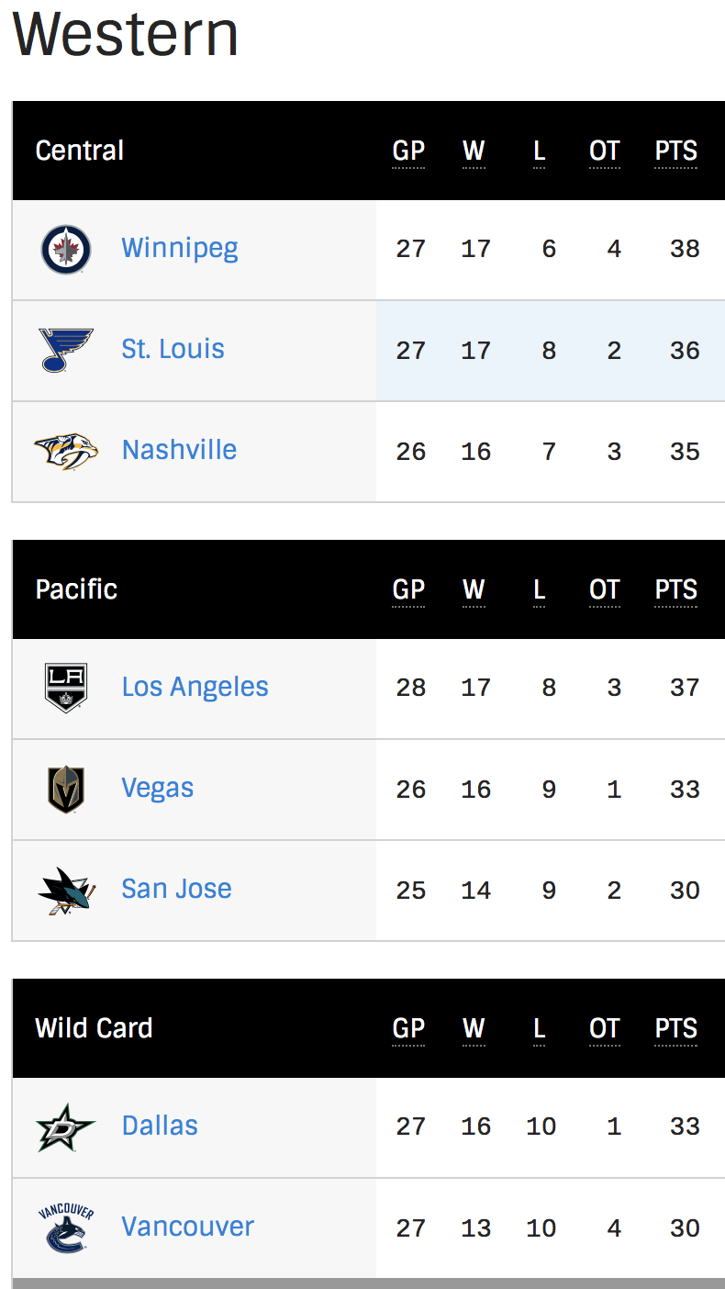This screenshot has height=1289, width=725.
Task: Click the Dallas Stars logo
Action: 66,1126
